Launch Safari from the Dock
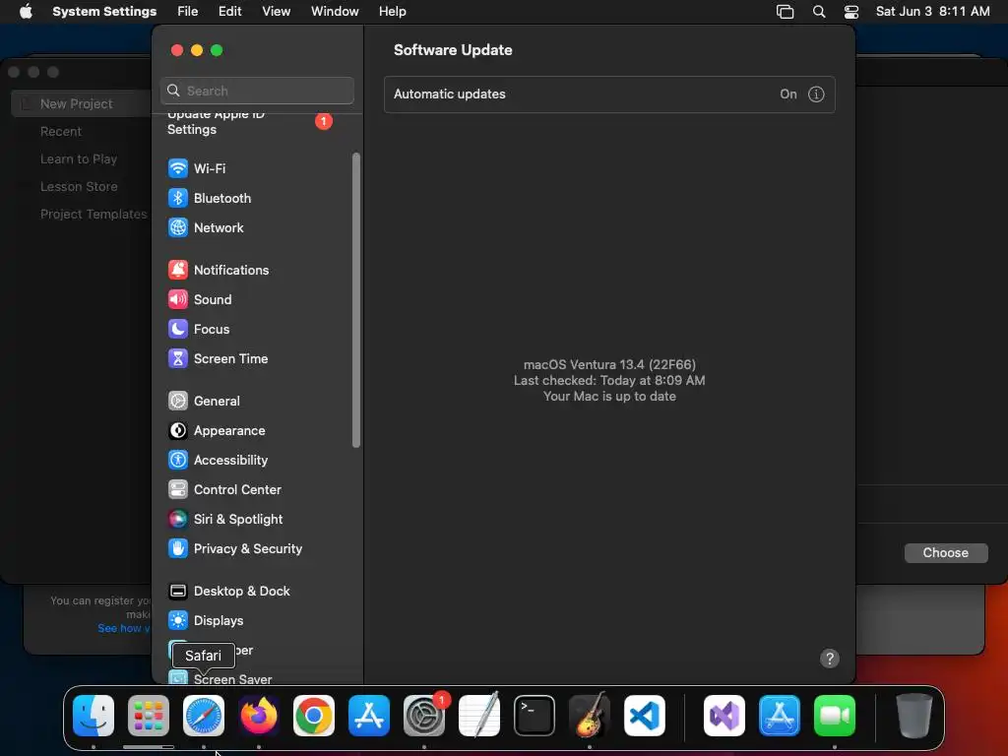The height and width of the screenshot is (756, 1008). [204, 716]
